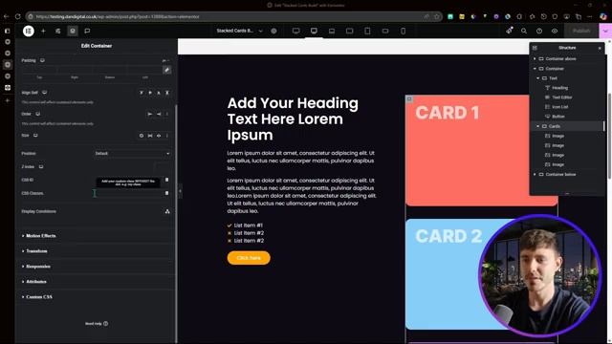Click the preview changes eye icon
The height and width of the screenshot is (344, 612).
(555, 31)
